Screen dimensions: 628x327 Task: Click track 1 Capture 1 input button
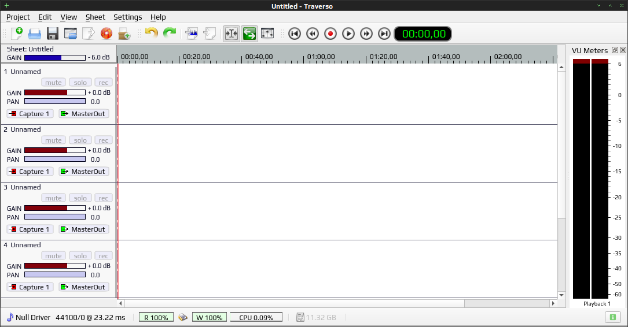[x=30, y=114]
